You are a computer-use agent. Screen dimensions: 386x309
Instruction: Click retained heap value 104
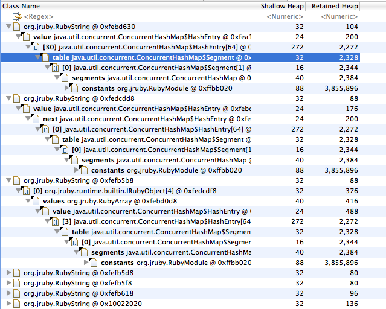point(352,27)
